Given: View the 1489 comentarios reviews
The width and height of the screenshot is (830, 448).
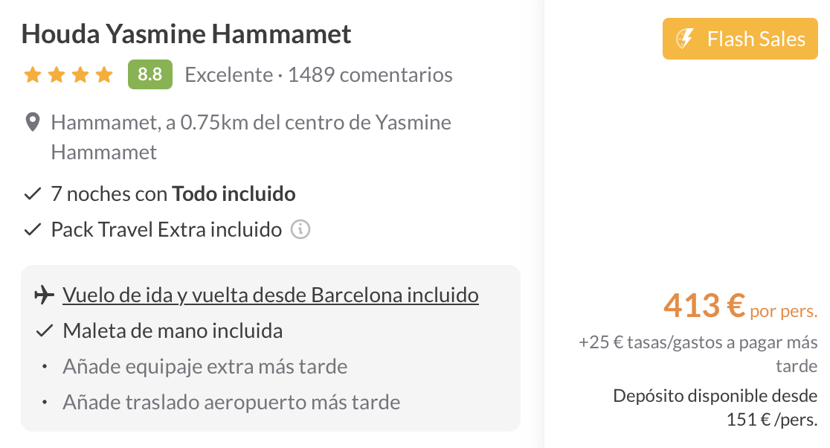Looking at the screenshot, I should coord(370,75).
